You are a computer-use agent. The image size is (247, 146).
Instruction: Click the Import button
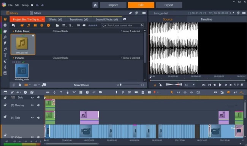tap(113, 5)
